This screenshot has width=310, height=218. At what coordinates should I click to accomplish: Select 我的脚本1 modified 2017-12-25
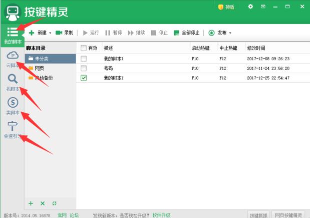[x=114, y=78]
